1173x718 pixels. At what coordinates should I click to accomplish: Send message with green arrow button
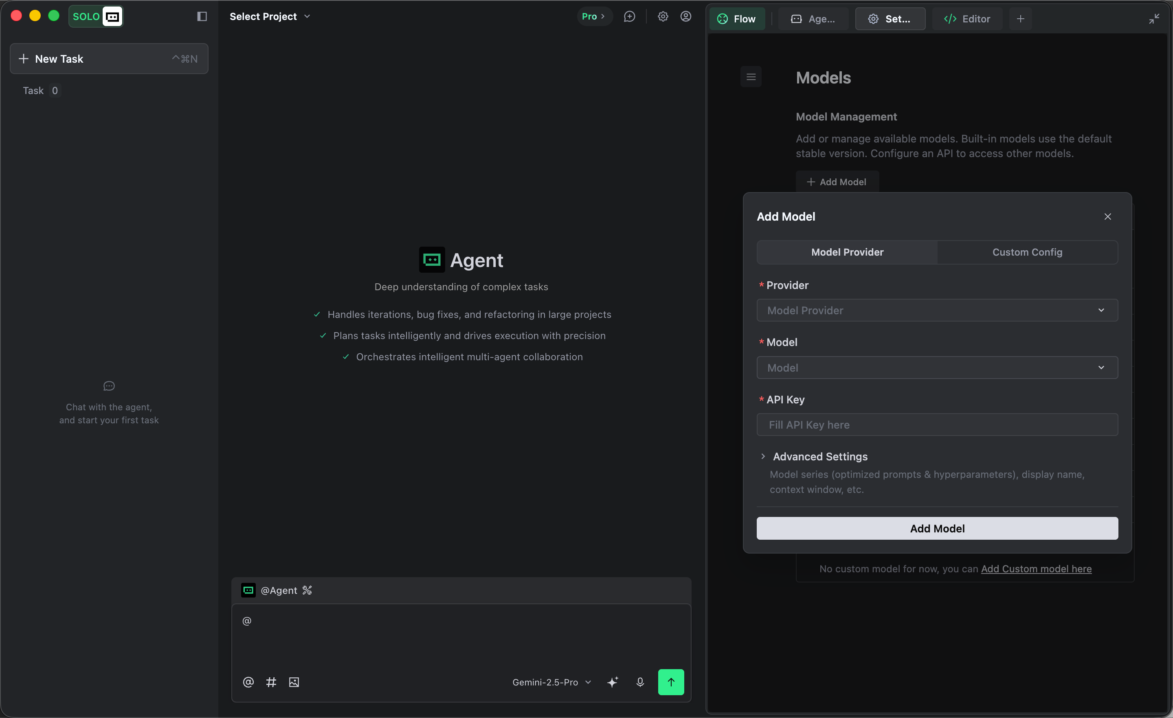tap(671, 682)
